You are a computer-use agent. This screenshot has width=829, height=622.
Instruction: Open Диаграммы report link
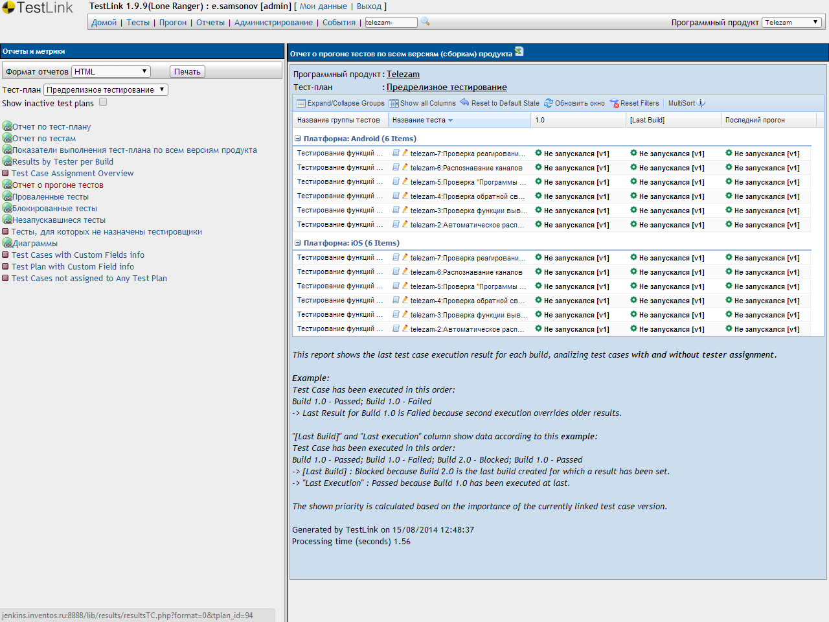35,243
